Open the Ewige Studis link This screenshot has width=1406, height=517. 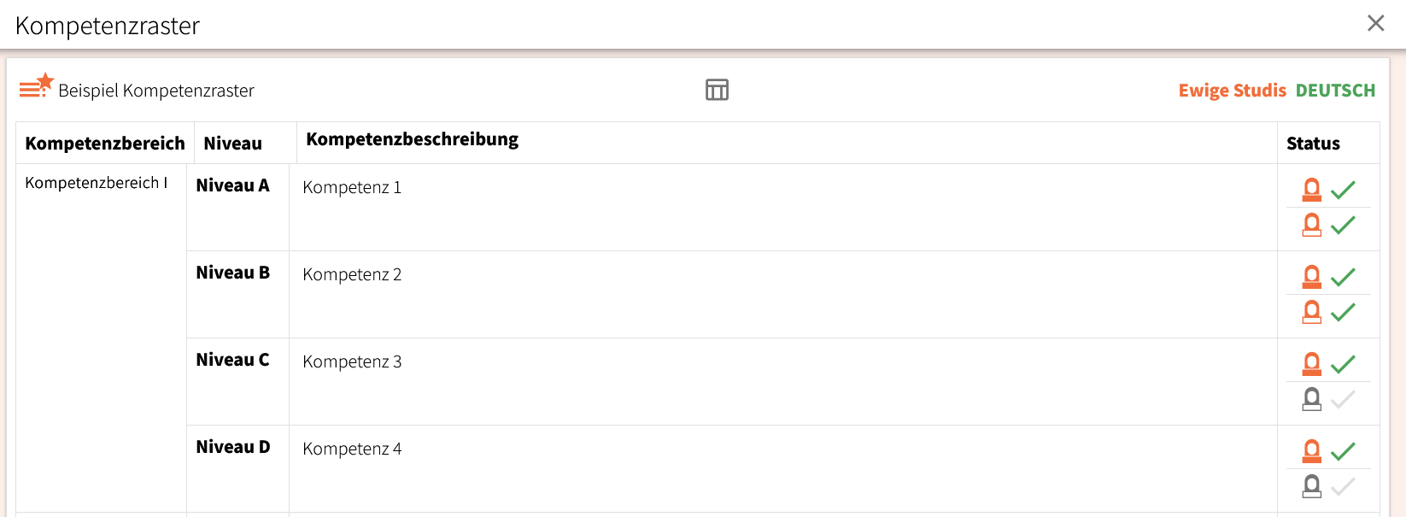[x=1232, y=91]
